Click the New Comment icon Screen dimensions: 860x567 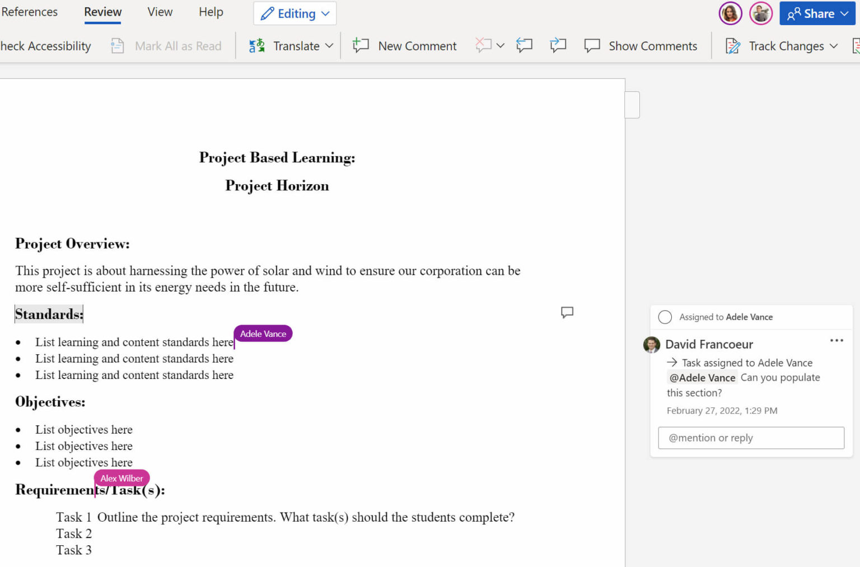(x=361, y=46)
